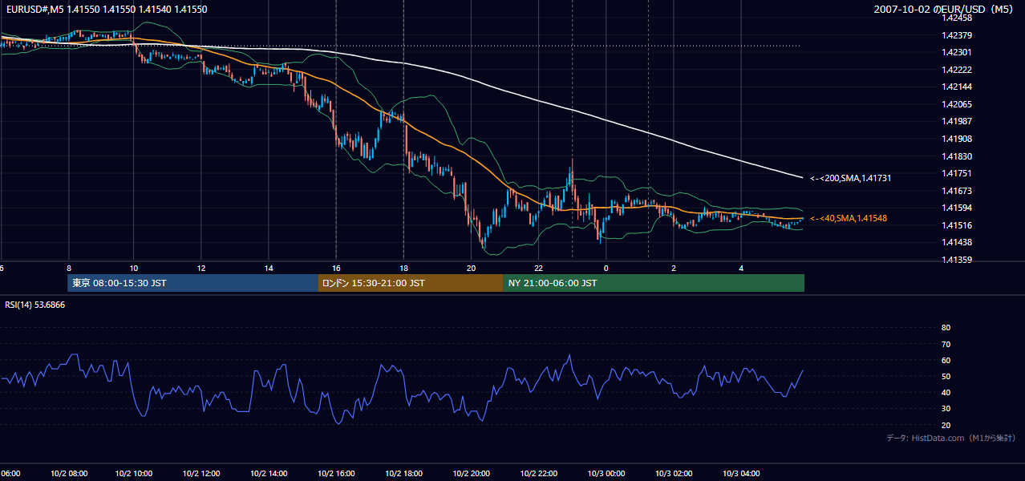The height and width of the screenshot is (481, 1025).
Task: Click hour tick 18 under the price chart
Action: [403, 268]
